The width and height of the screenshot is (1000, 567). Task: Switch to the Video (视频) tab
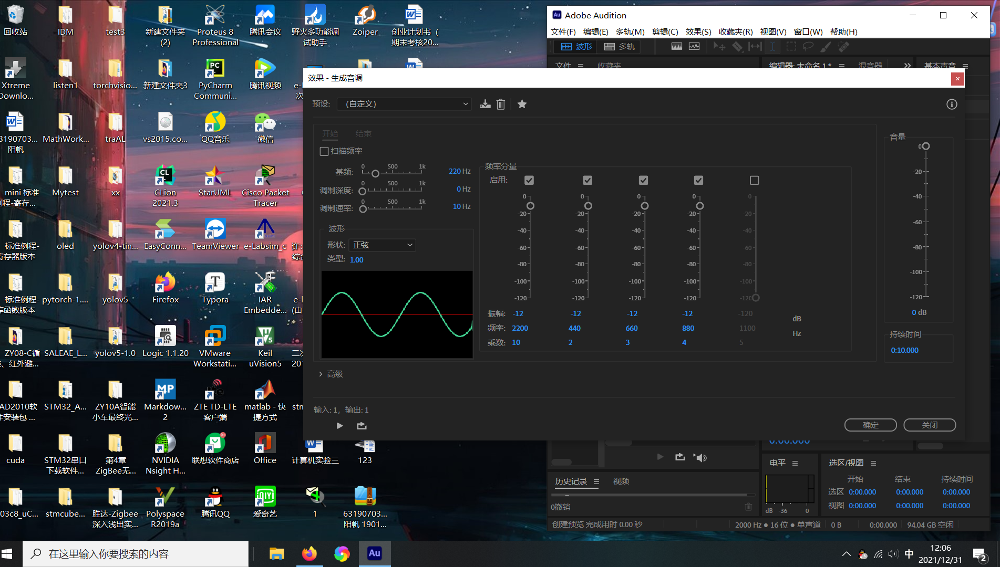pos(621,481)
